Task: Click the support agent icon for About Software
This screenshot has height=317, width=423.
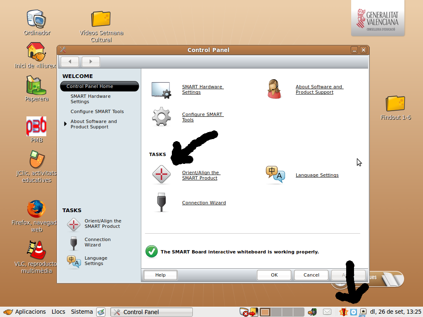Action: coord(274,89)
